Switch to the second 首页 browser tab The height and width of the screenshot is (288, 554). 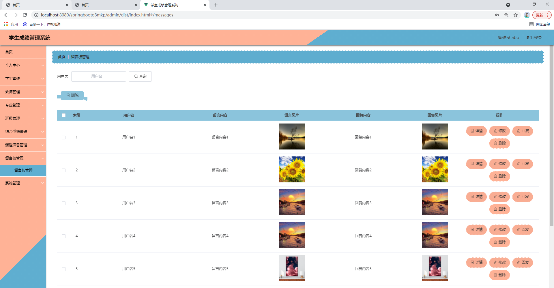106,5
